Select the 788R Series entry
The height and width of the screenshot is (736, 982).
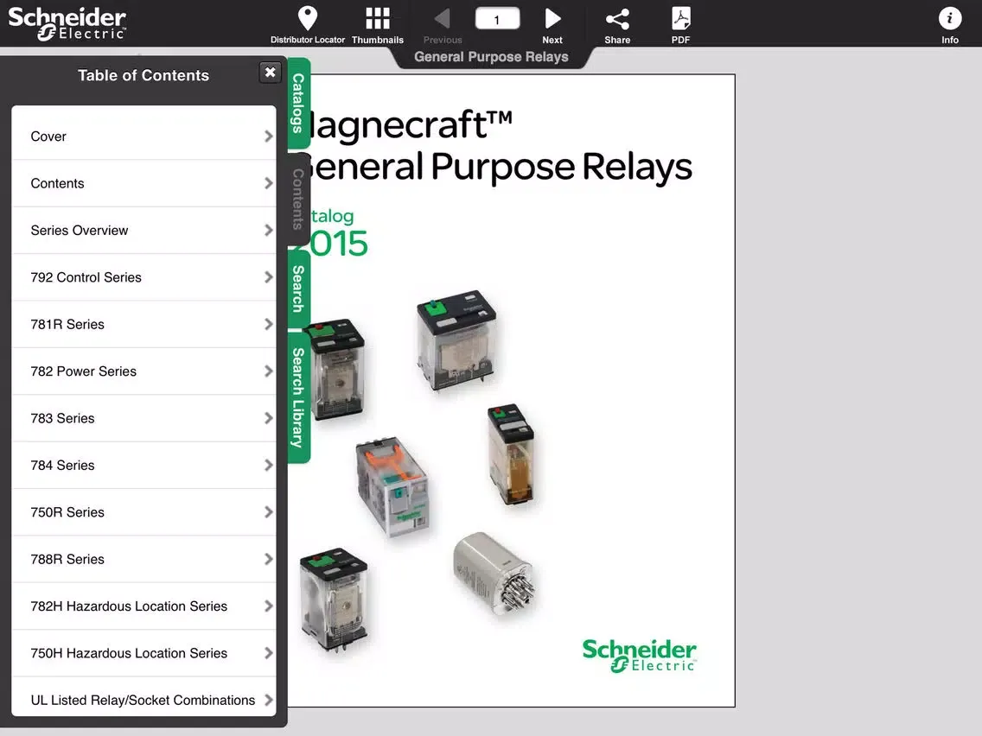143,559
